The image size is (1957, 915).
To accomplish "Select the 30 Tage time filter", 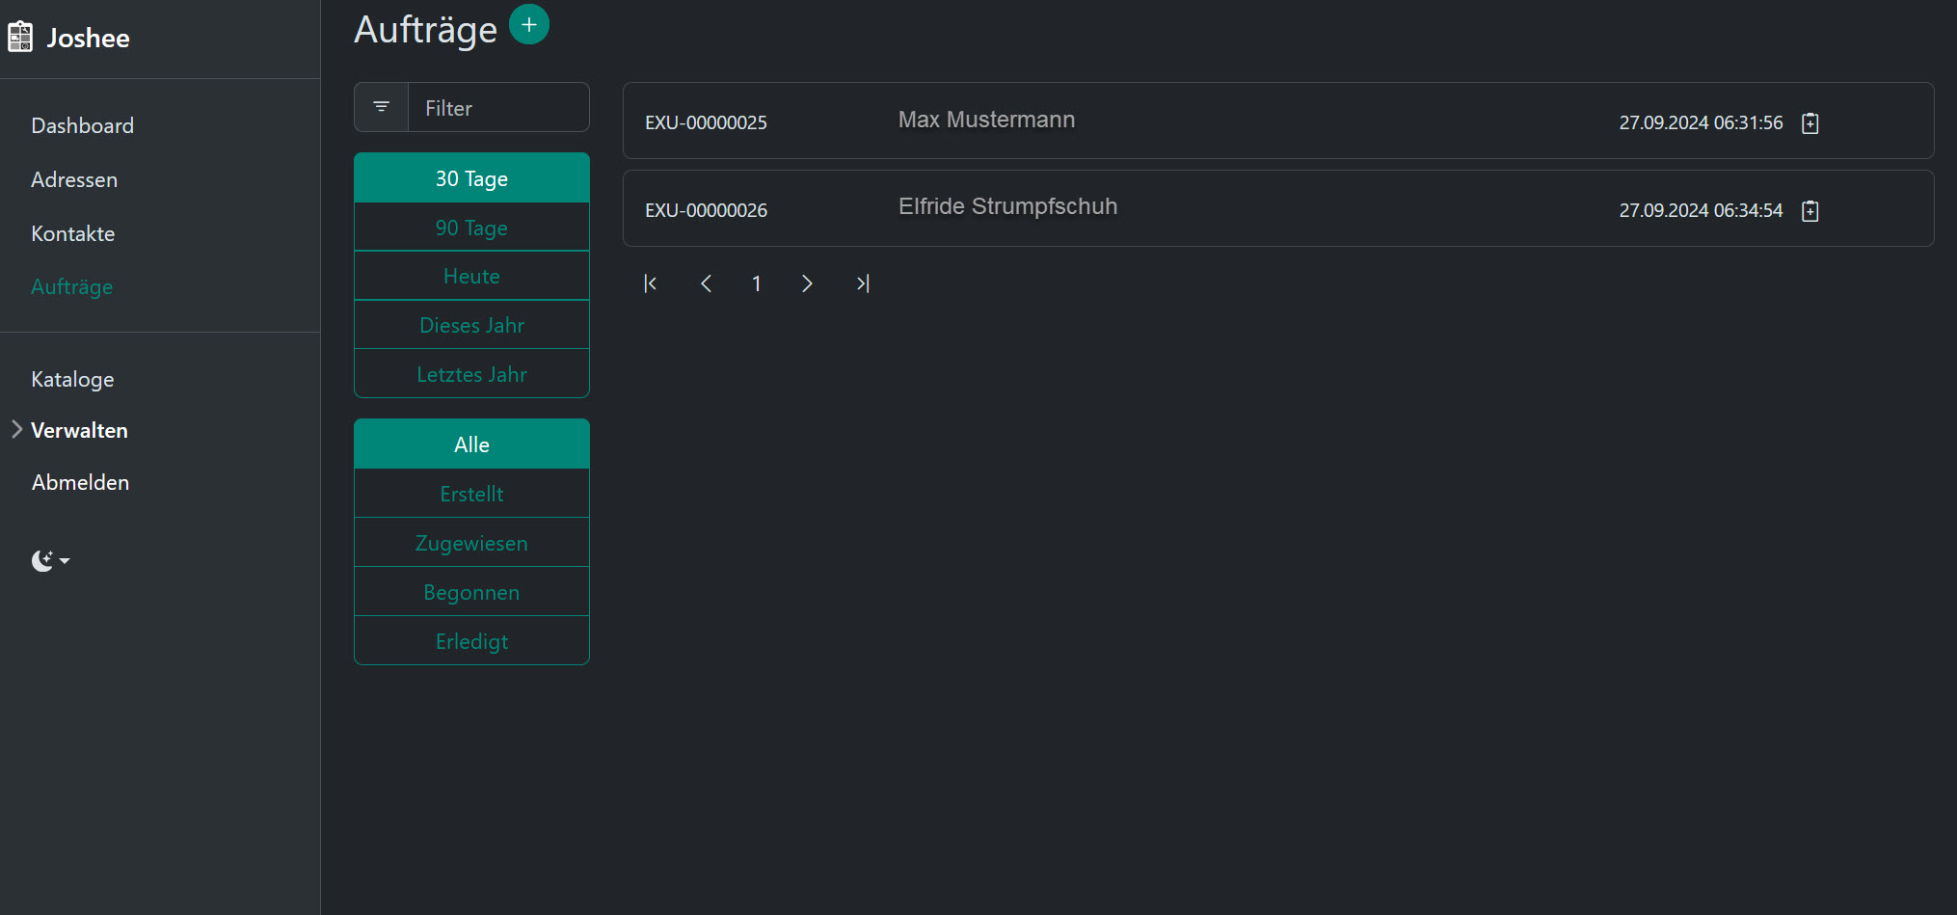I will [471, 178].
